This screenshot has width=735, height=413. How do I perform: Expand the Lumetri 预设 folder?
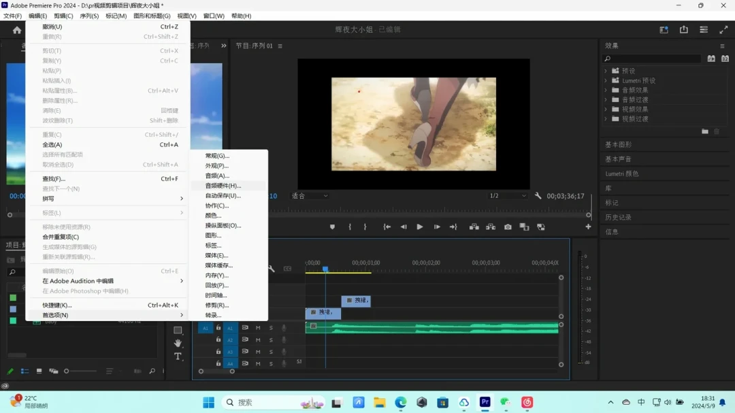point(606,81)
